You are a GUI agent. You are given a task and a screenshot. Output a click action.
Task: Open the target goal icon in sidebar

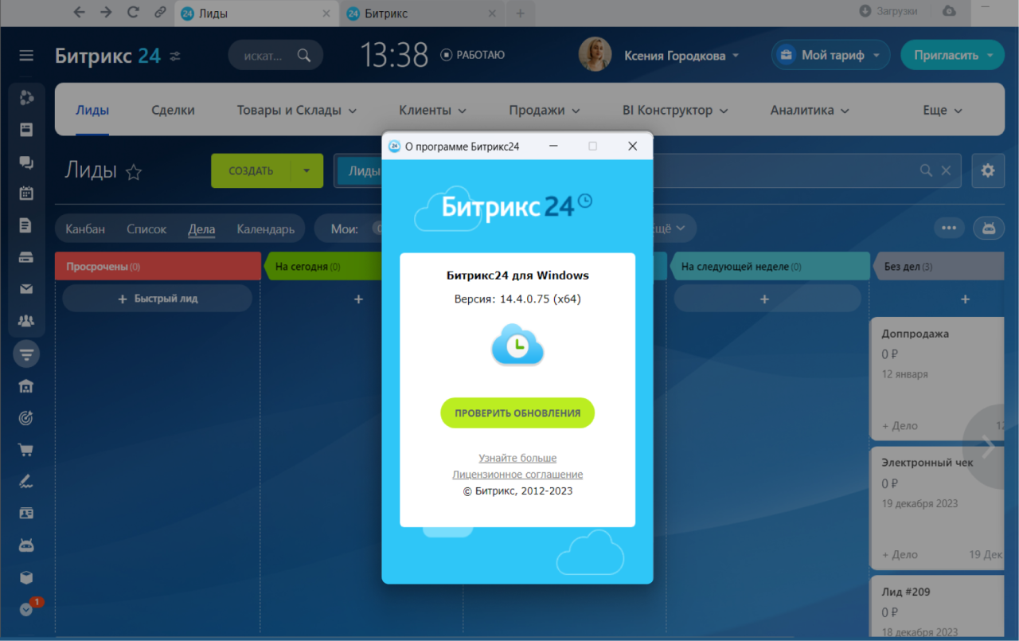(x=26, y=417)
